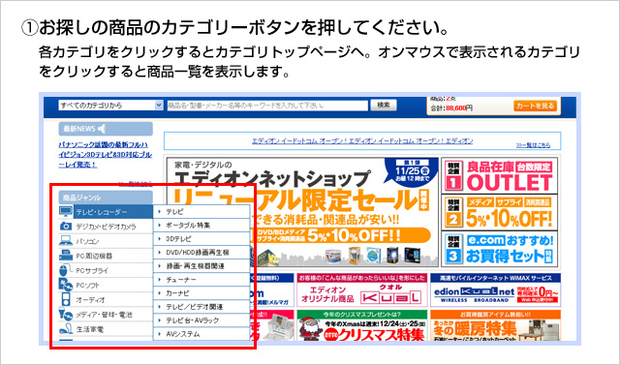The height and width of the screenshot is (365, 620).
Task: Choose ポータブル特集 in the submenu
Action: click(x=201, y=226)
